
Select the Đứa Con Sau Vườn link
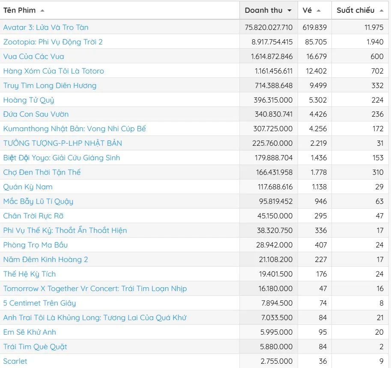coord(36,114)
